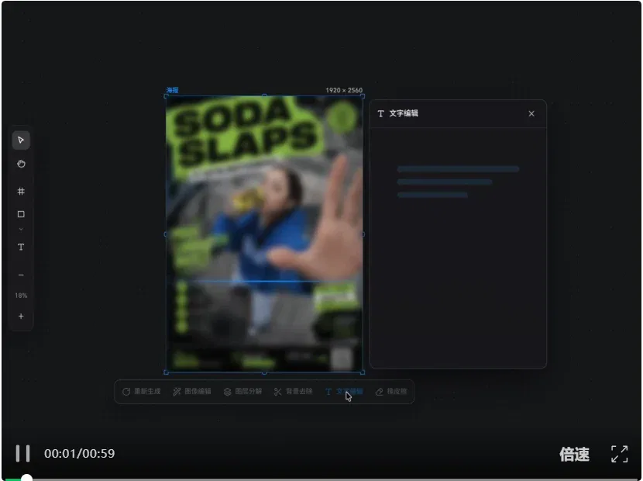This screenshot has width=643, height=481.
Task: Click the SODA SLAPS poster image
Action: tap(264, 234)
